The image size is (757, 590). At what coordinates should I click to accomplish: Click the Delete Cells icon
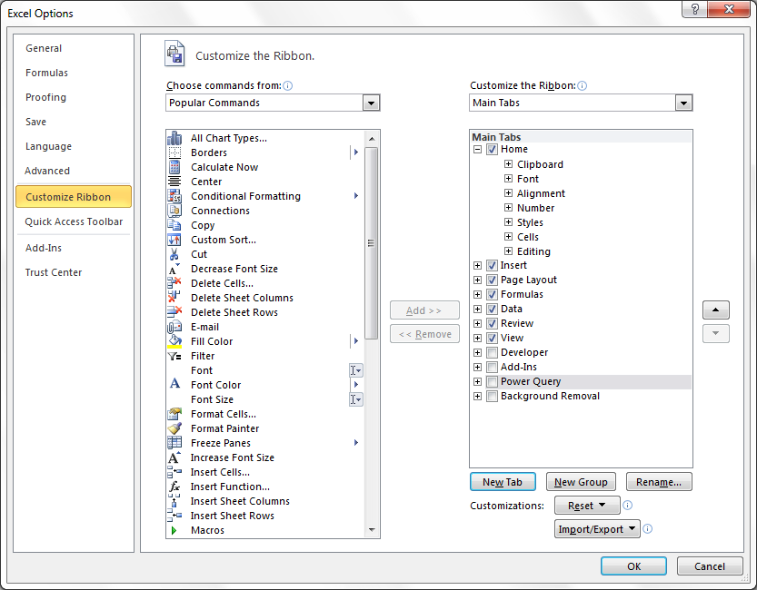pyautogui.click(x=174, y=283)
